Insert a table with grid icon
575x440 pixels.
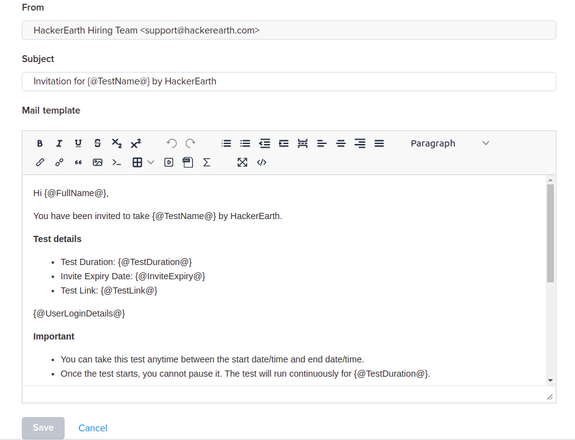[137, 163]
